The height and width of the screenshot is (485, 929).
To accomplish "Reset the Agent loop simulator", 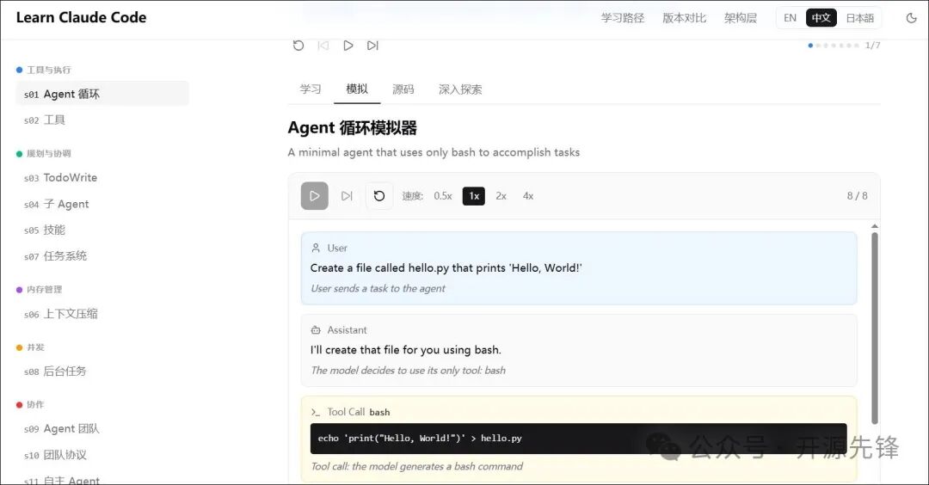I will 379,196.
